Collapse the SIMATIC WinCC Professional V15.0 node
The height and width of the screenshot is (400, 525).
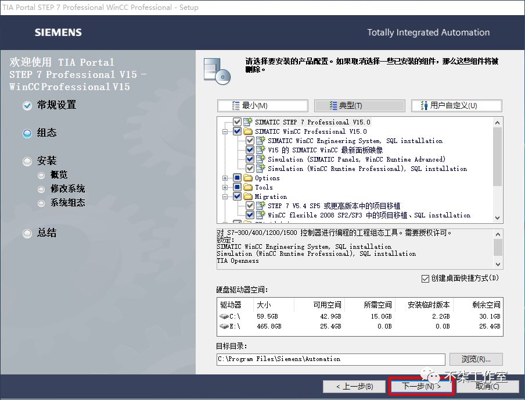point(225,131)
